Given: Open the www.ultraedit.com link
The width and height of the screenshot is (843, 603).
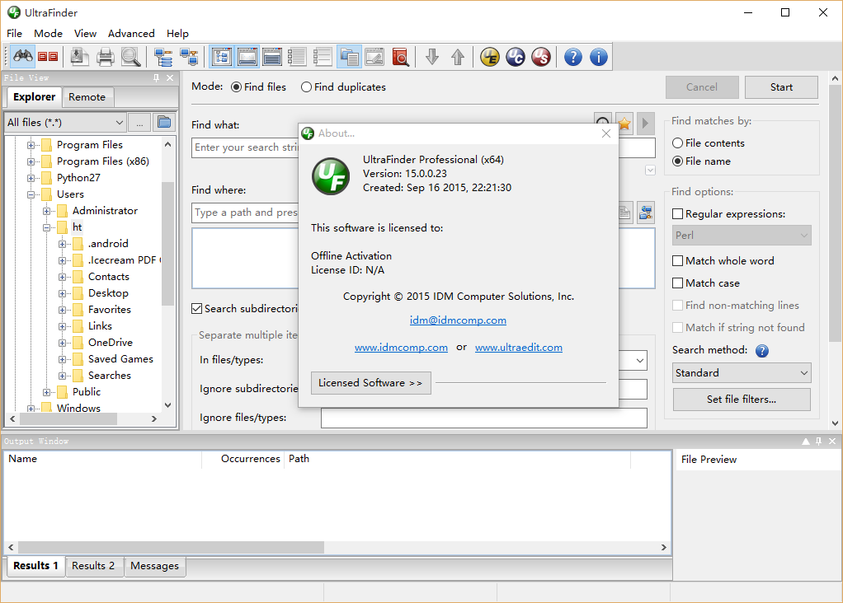Looking at the screenshot, I should 518,348.
